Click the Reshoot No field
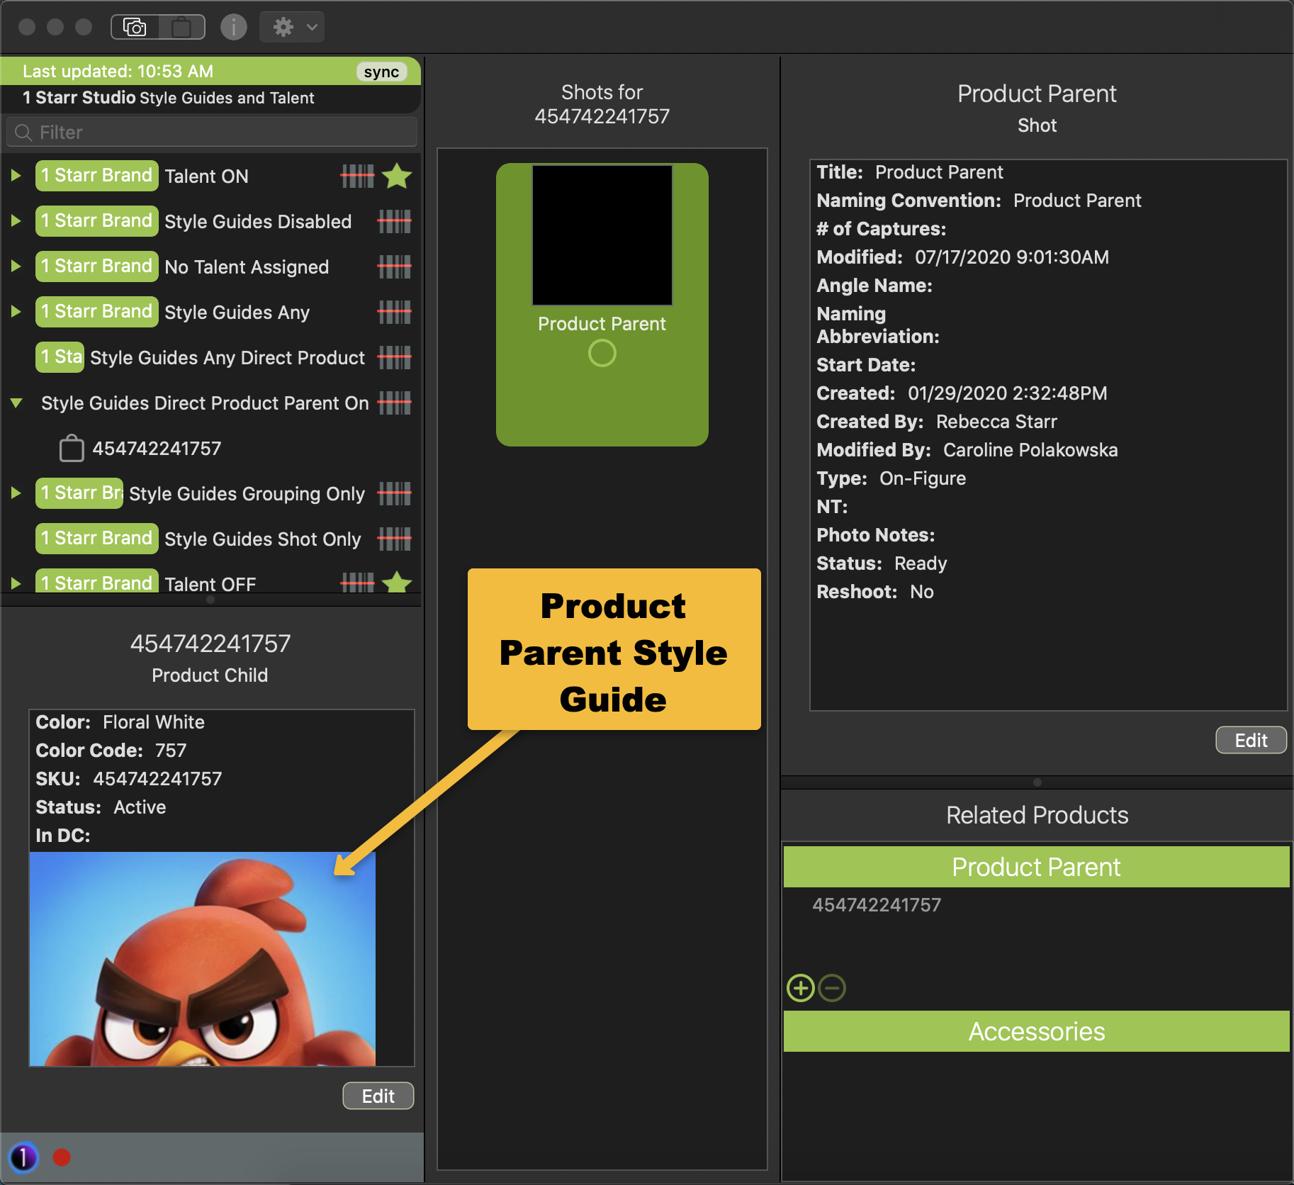 (x=875, y=592)
